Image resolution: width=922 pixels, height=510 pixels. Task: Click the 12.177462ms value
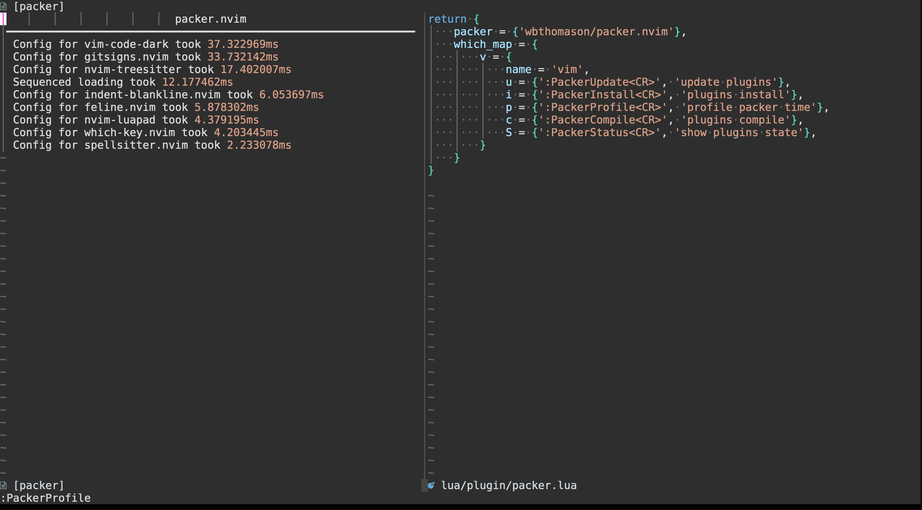click(197, 82)
